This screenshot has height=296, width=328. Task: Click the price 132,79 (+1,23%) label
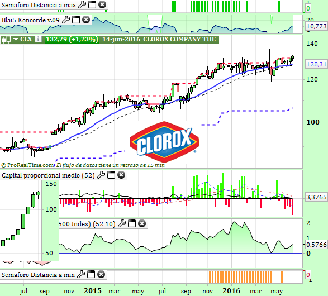tap(72, 39)
